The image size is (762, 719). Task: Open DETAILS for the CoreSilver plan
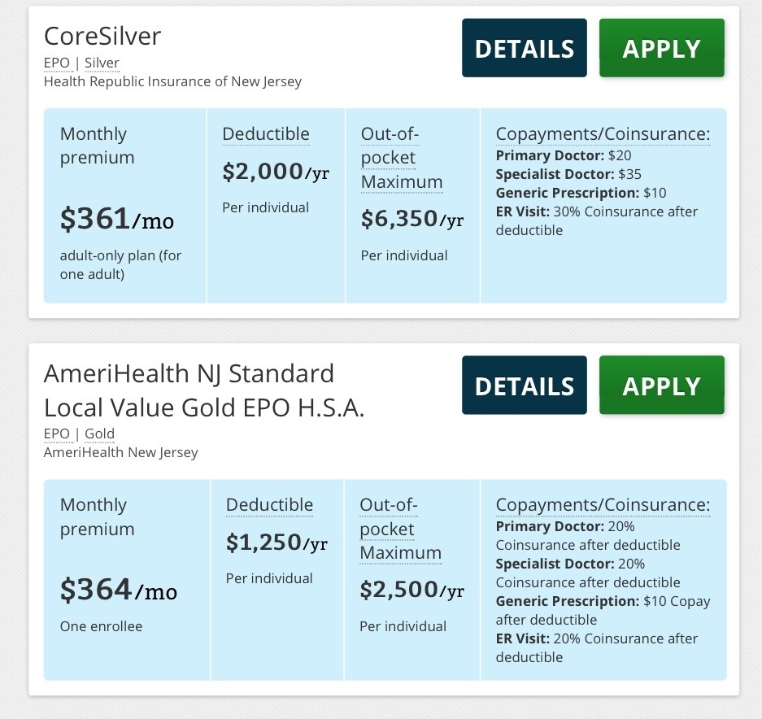(524, 49)
